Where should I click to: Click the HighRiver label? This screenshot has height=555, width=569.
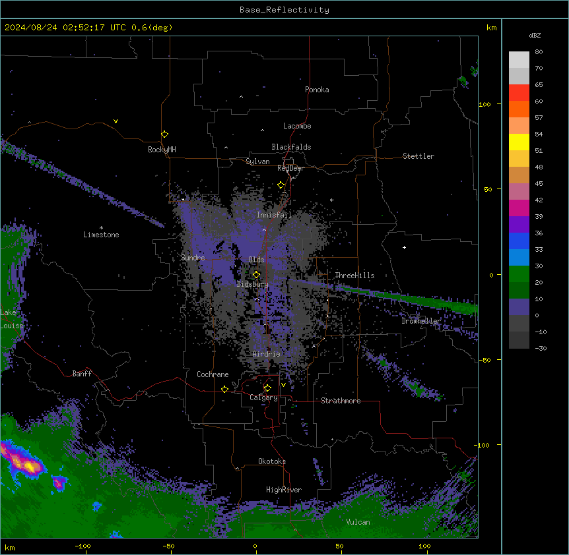point(284,490)
